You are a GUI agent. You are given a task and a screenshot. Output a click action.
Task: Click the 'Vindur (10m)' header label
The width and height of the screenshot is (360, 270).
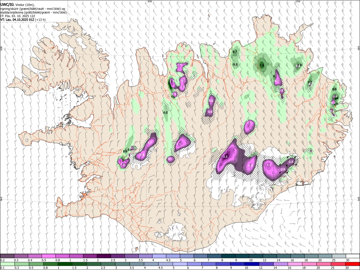(24, 5)
